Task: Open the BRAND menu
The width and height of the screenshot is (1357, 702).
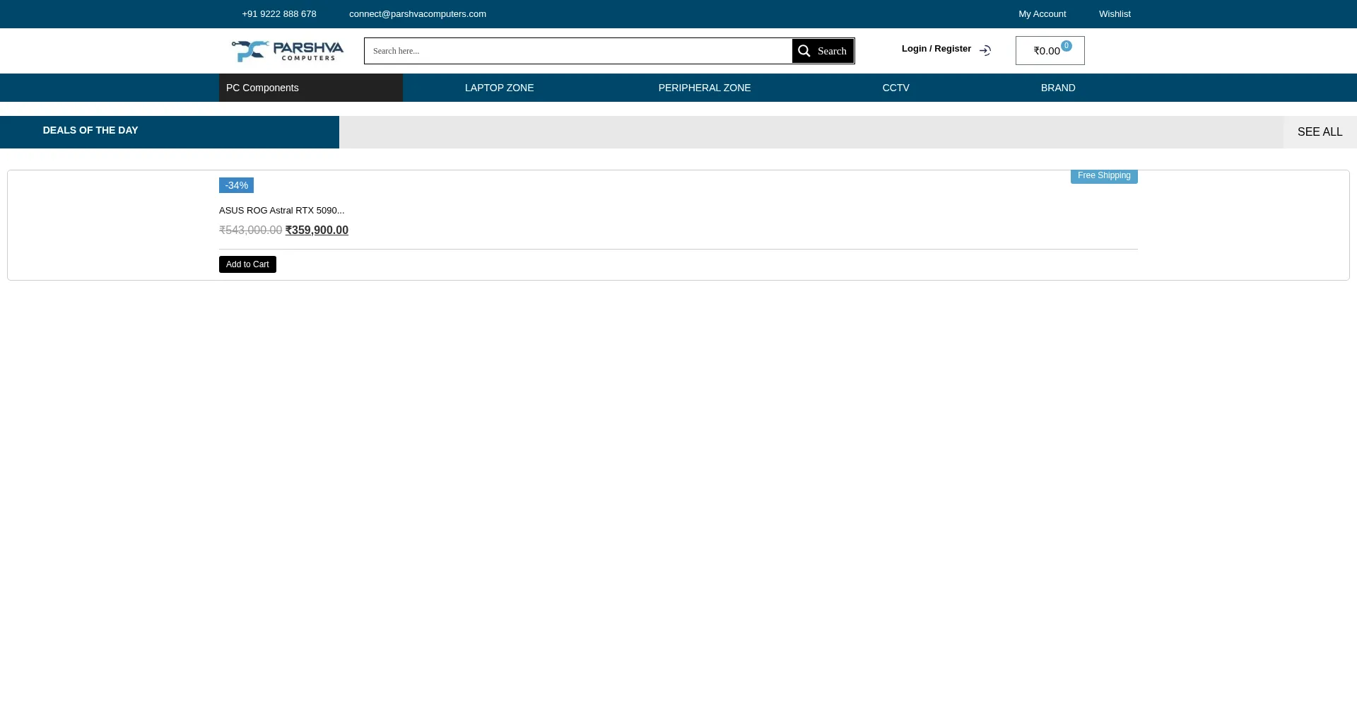Action: 1057,88
